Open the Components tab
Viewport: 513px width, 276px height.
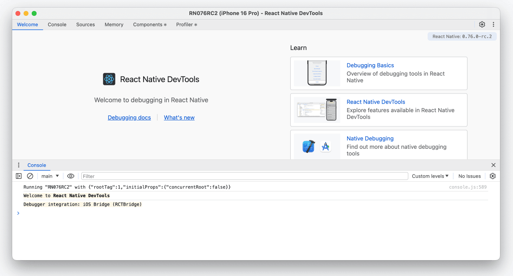pos(150,24)
